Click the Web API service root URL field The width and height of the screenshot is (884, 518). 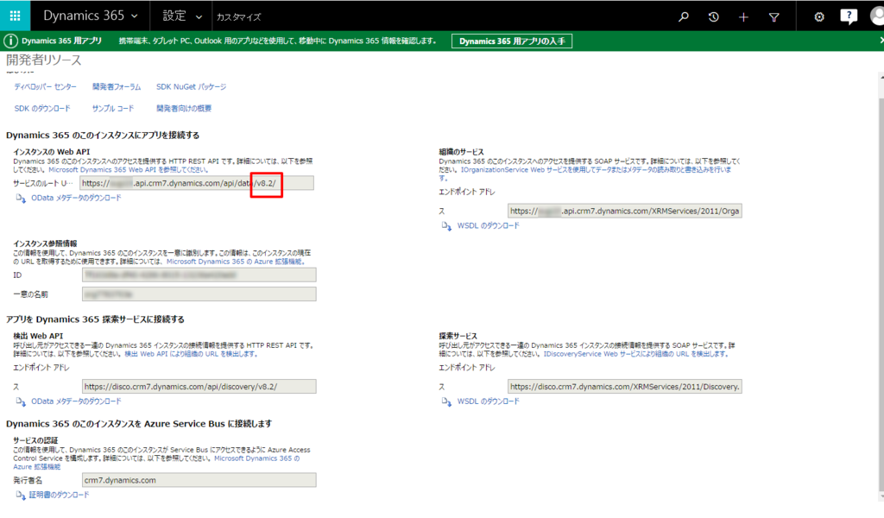click(197, 183)
